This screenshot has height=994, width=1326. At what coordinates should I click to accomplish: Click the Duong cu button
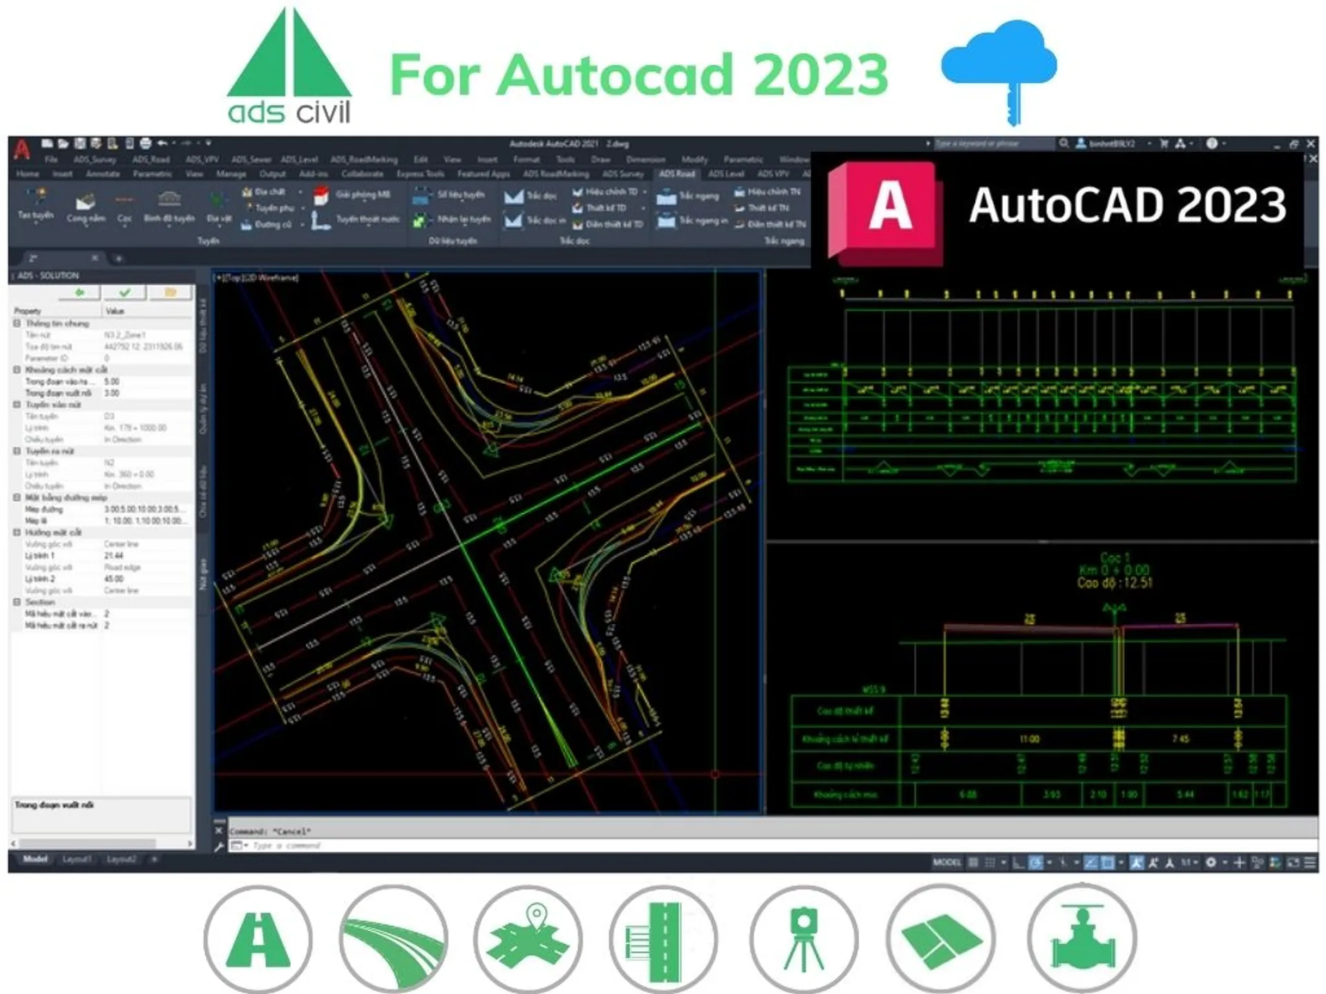(x=267, y=224)
